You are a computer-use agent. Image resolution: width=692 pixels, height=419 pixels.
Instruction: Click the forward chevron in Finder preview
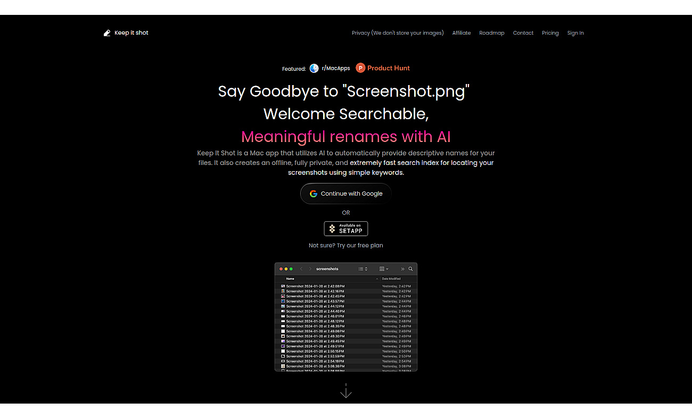[310, 269]
